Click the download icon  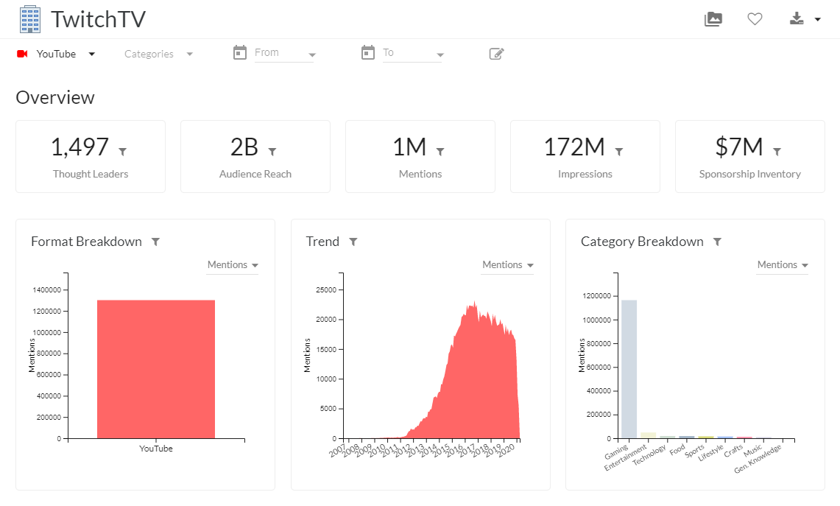pyautogui.click(x=797, y=18)
